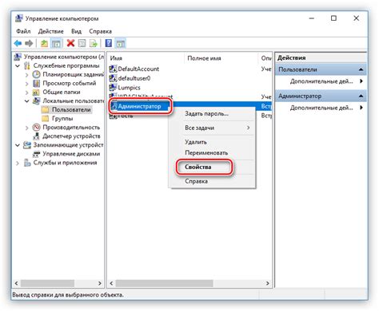Click Дополнительные действия under Пользователи
The image size is (379, 311).
click(x=321, y=81)
